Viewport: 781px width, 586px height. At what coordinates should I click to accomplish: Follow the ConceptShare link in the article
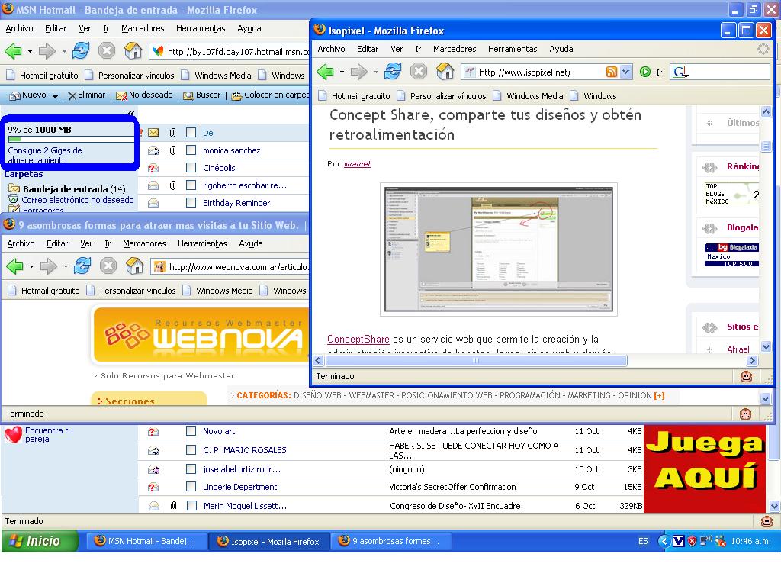pos(358,340)
